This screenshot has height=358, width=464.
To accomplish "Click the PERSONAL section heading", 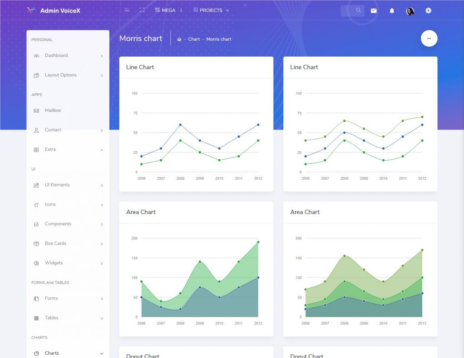I will 42,40.
